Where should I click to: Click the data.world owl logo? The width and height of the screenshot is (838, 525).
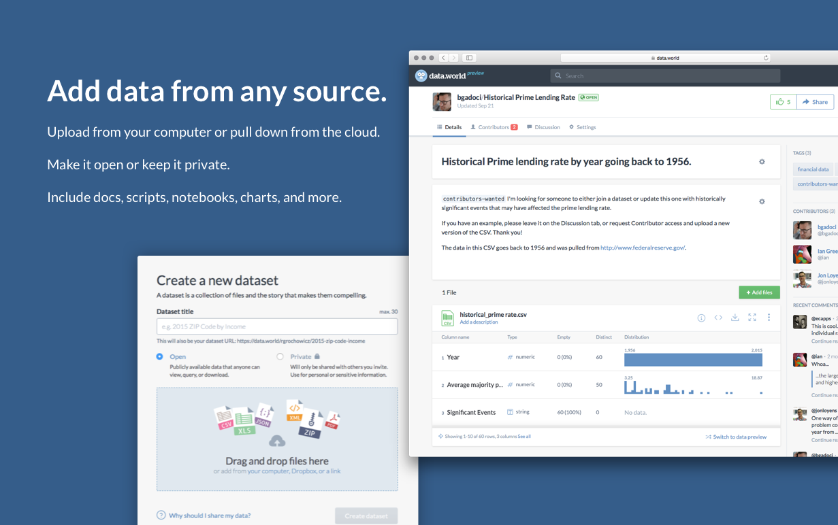click(421, 75)
